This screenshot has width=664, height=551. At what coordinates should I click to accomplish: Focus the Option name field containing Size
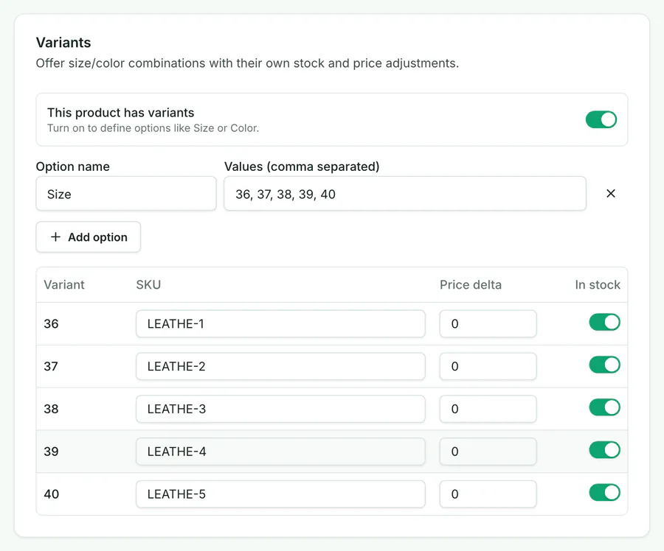tap(126, 194)
